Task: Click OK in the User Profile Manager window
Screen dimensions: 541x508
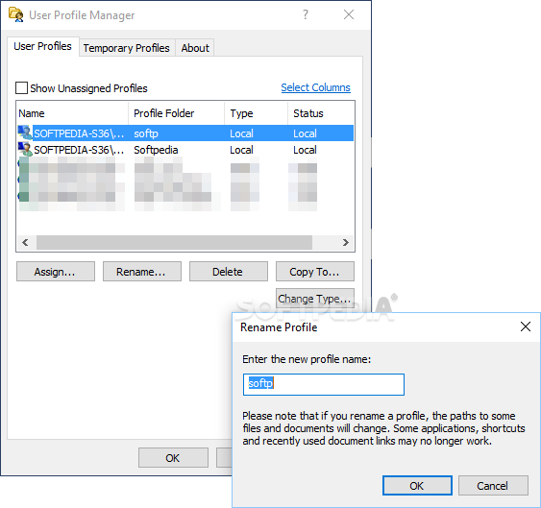Action: click(x=173, y=458)
